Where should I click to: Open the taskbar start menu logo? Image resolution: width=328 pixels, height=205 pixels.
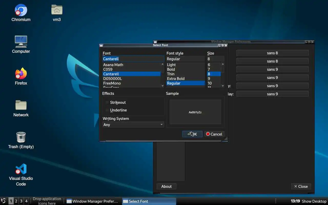(x=4, y=201)
